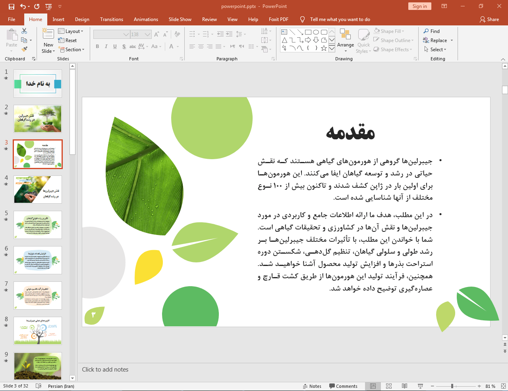Click the Sign in button

(419, 6)
